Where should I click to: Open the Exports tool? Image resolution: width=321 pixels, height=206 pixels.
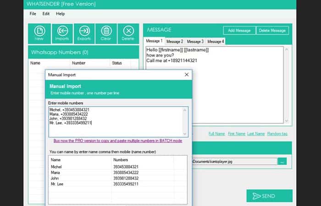point(84,33)
